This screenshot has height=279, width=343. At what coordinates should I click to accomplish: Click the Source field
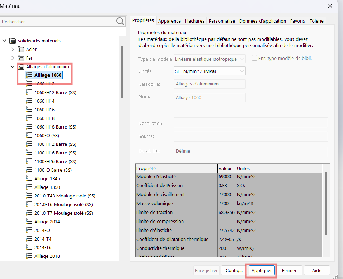251,136
